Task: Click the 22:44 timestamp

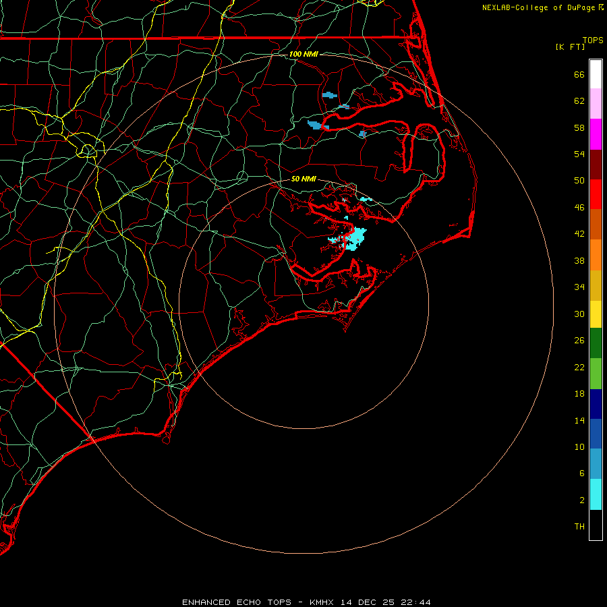Action: (x=415, y=602)
